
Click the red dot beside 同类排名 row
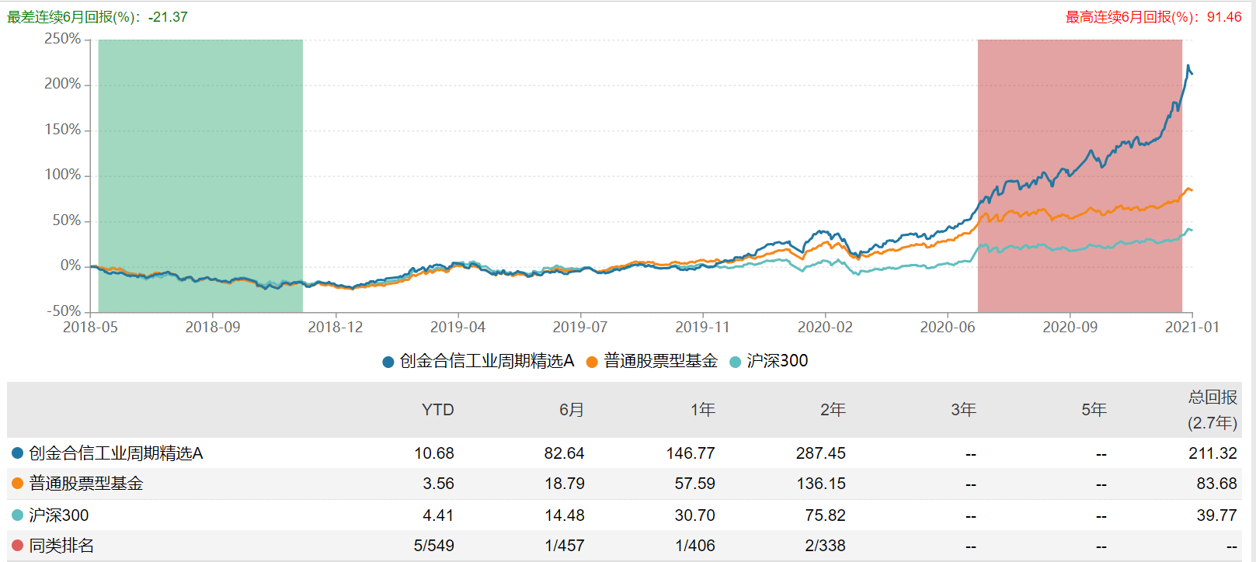[x=17, y=546]
